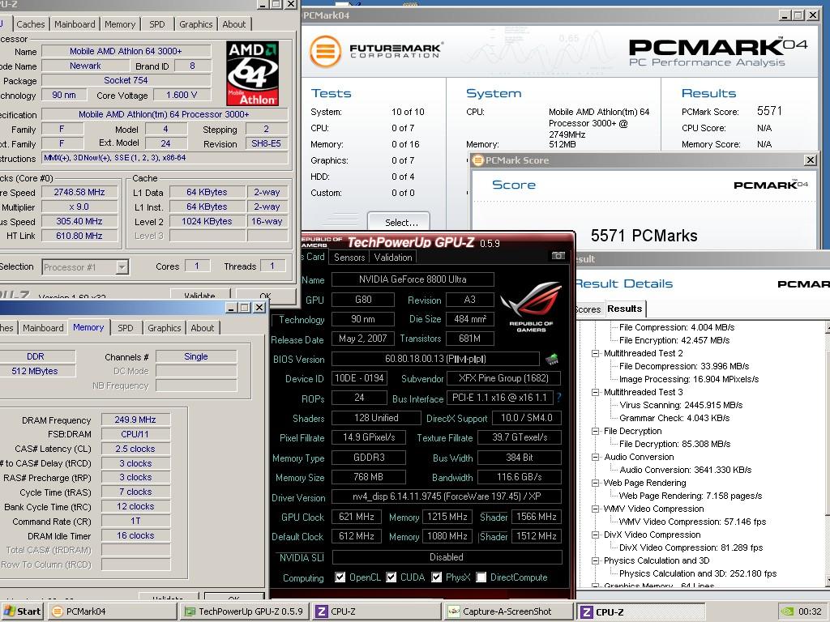This screenshot has width=830, height=622.
Task: Click the Socket 754 package field
Action: (x=126, y=80)
